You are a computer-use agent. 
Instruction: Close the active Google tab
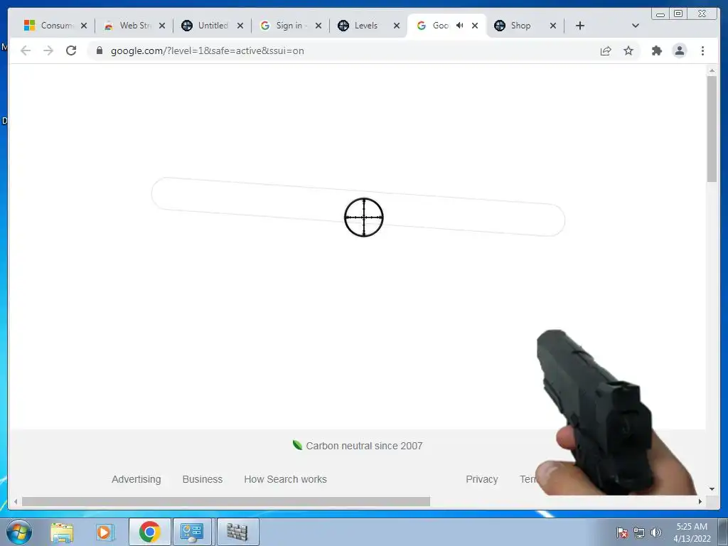click(475, 26)
